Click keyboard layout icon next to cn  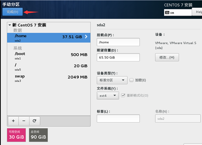[167, 13]
